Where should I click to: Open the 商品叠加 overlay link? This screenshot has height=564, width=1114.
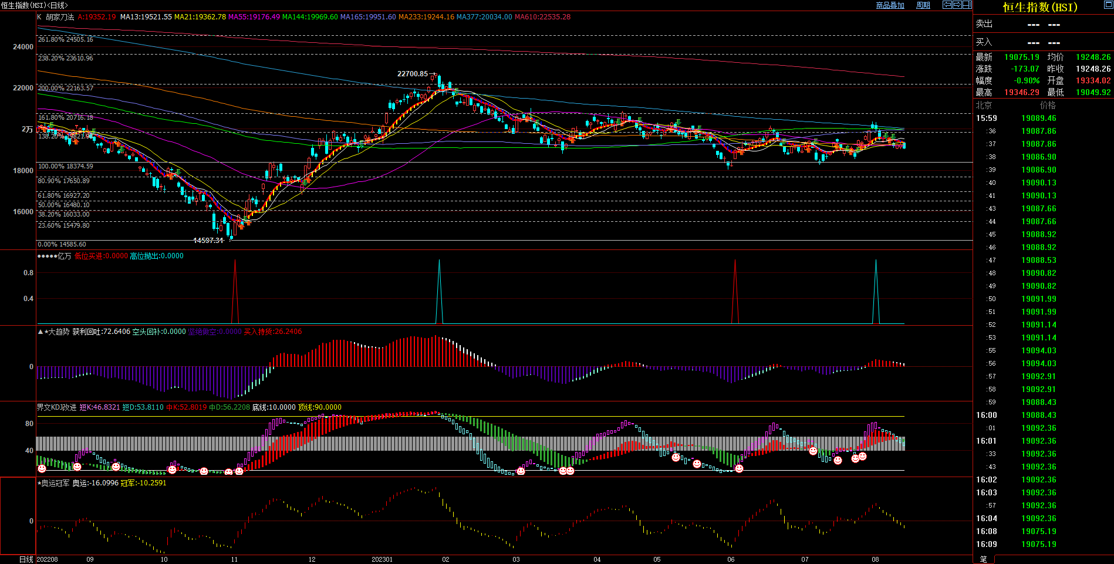click(890, 5)
